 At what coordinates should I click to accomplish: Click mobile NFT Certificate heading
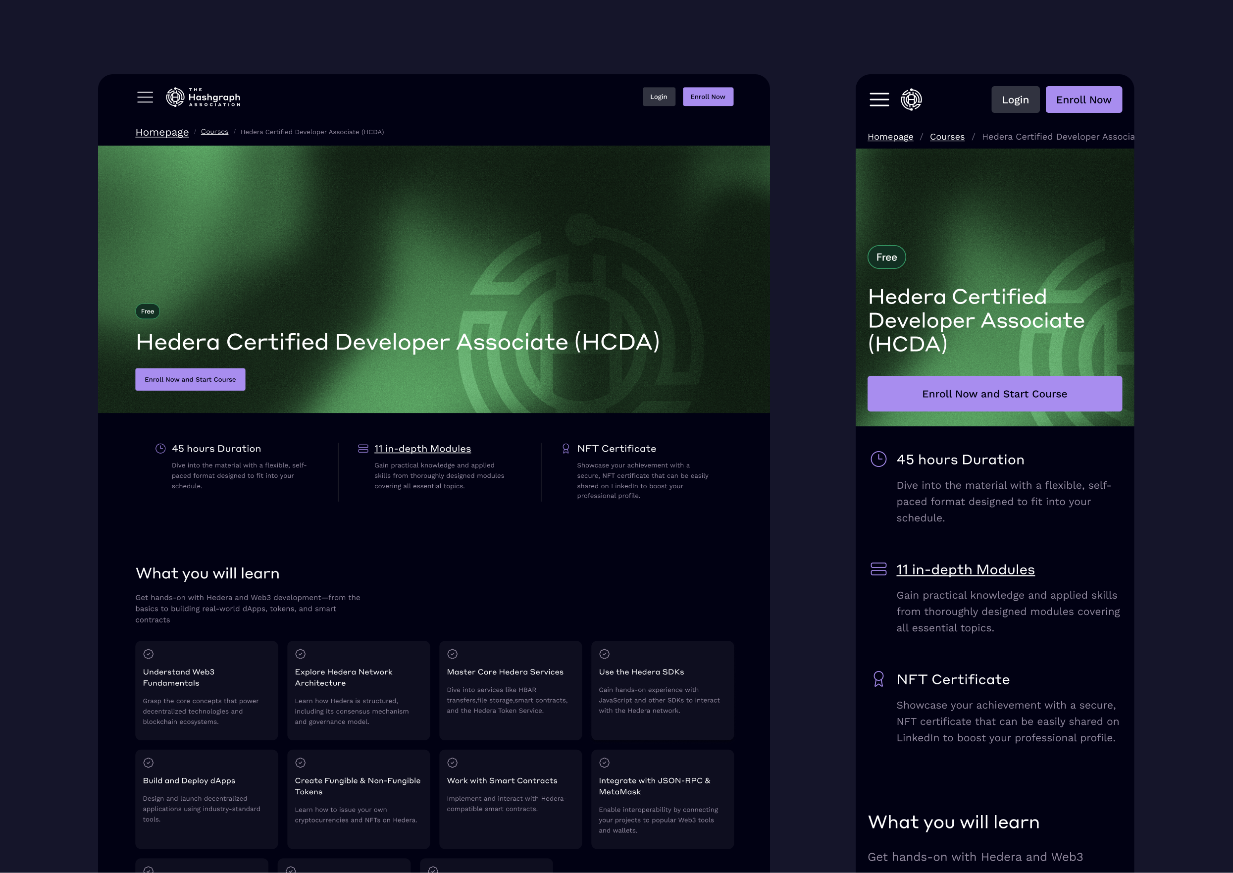[x=953, y=679]
